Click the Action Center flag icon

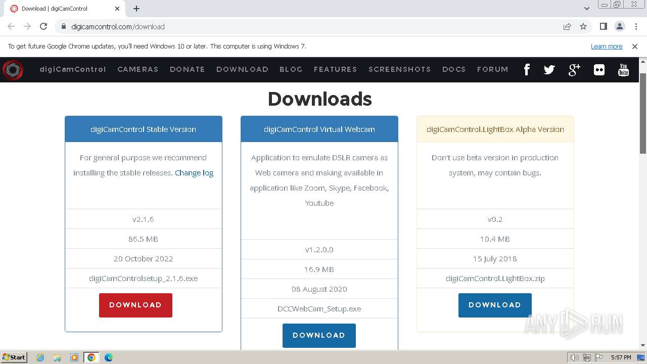pyautogui.click(x=598, y=357)
